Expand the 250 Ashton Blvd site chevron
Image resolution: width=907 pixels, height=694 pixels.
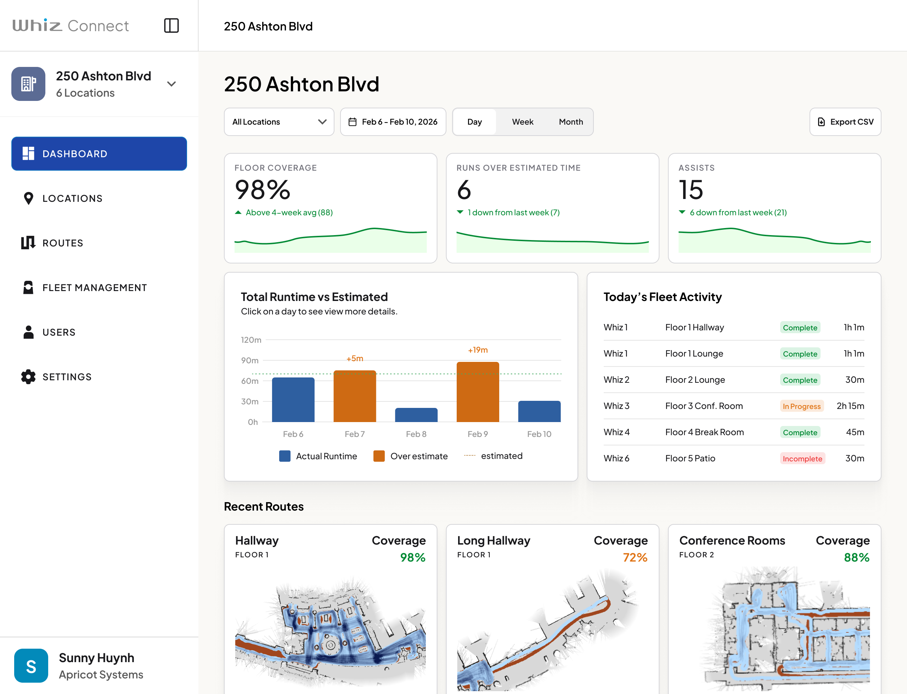coord(171,84)
